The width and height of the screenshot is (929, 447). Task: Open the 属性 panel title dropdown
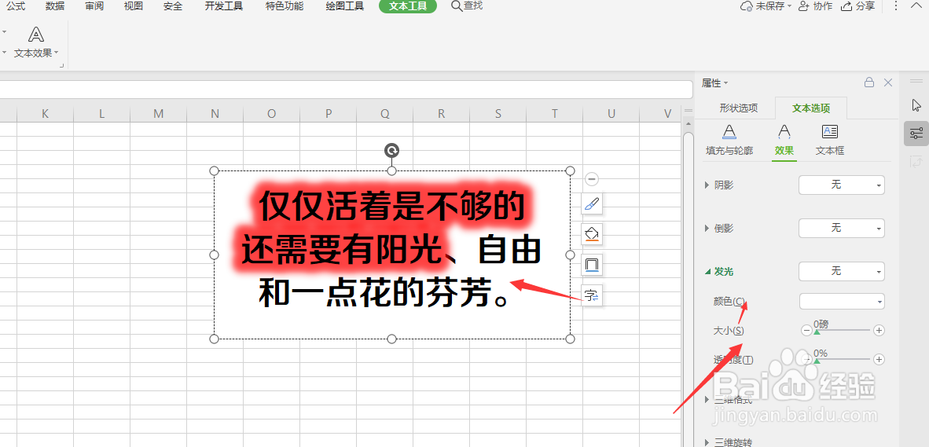coord(715,83)
